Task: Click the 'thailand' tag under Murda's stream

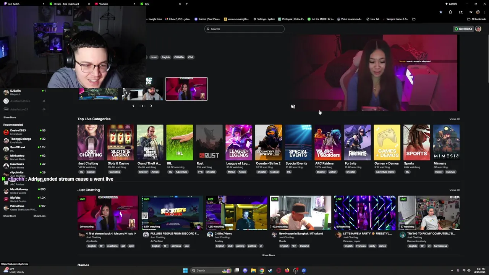Action: tap(304, 246)
